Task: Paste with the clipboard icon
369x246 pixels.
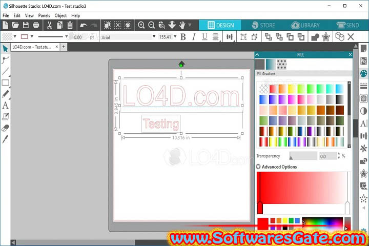Action: click(x=70, y=25)
